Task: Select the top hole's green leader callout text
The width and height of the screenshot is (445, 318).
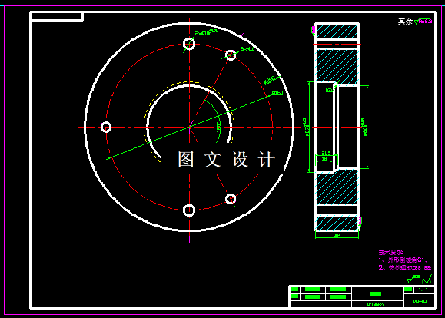Action: coord(206,32)
